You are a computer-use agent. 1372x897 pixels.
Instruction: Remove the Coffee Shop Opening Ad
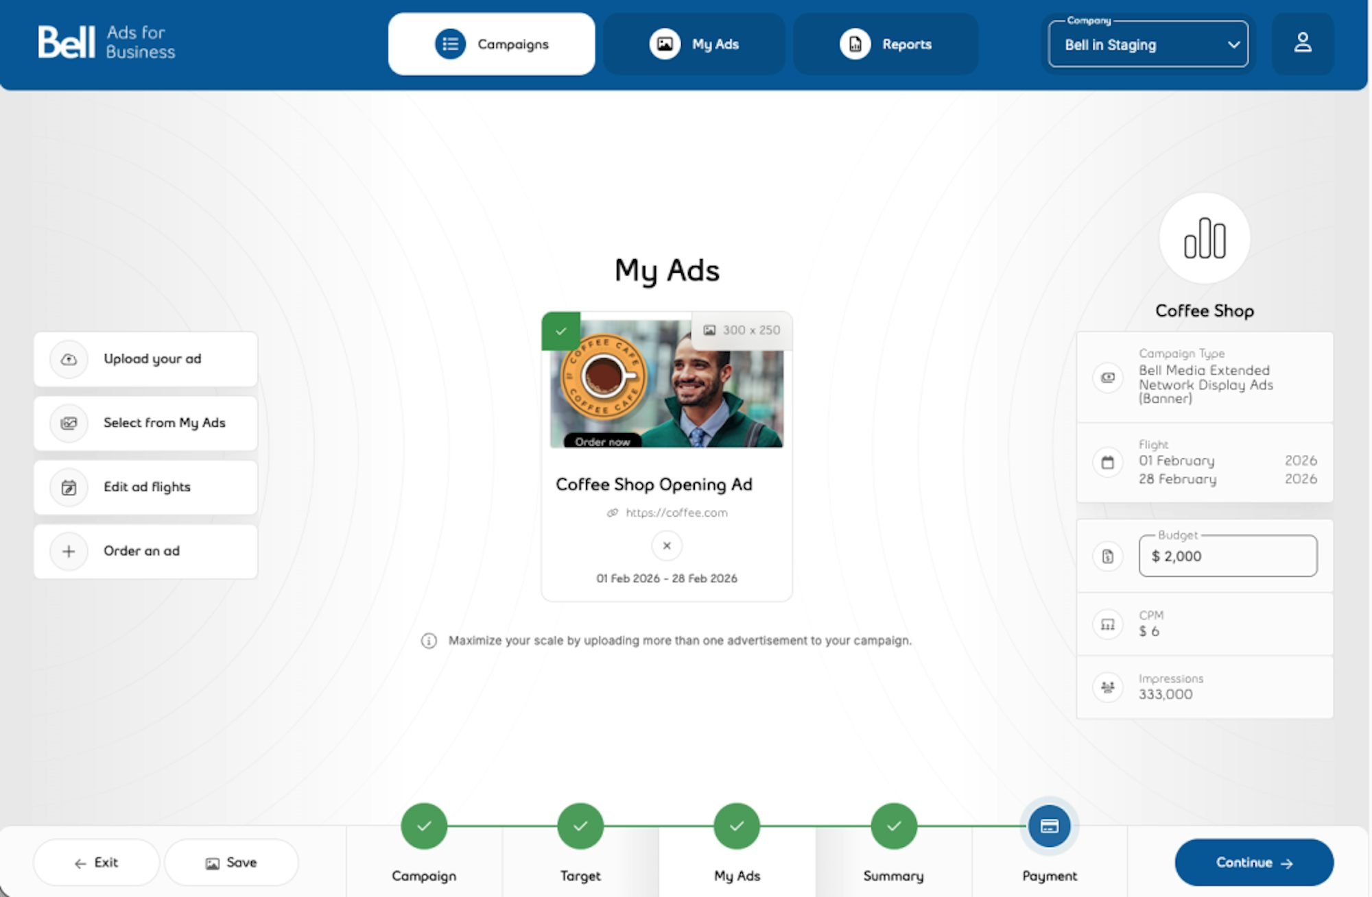coord(666,546)
